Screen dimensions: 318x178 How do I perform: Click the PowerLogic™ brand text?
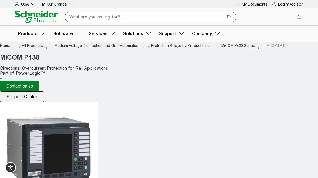30,73
